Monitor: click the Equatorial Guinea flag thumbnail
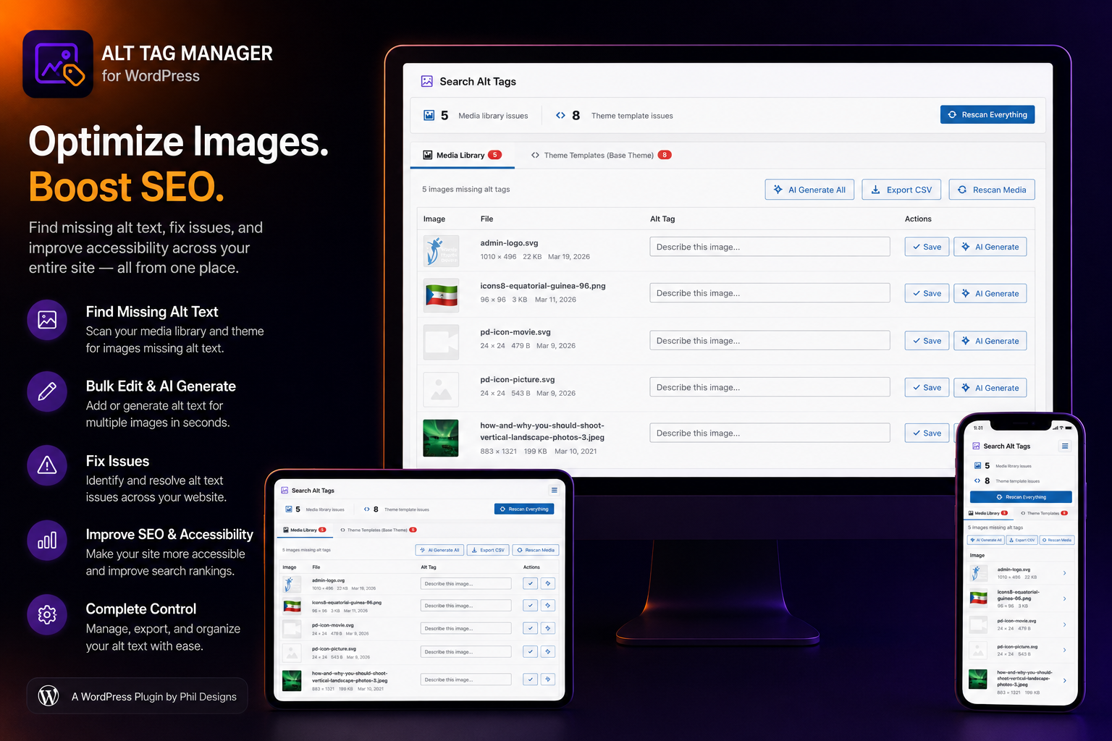Screen dimensions: 1112x741 [x=441, y=295]
